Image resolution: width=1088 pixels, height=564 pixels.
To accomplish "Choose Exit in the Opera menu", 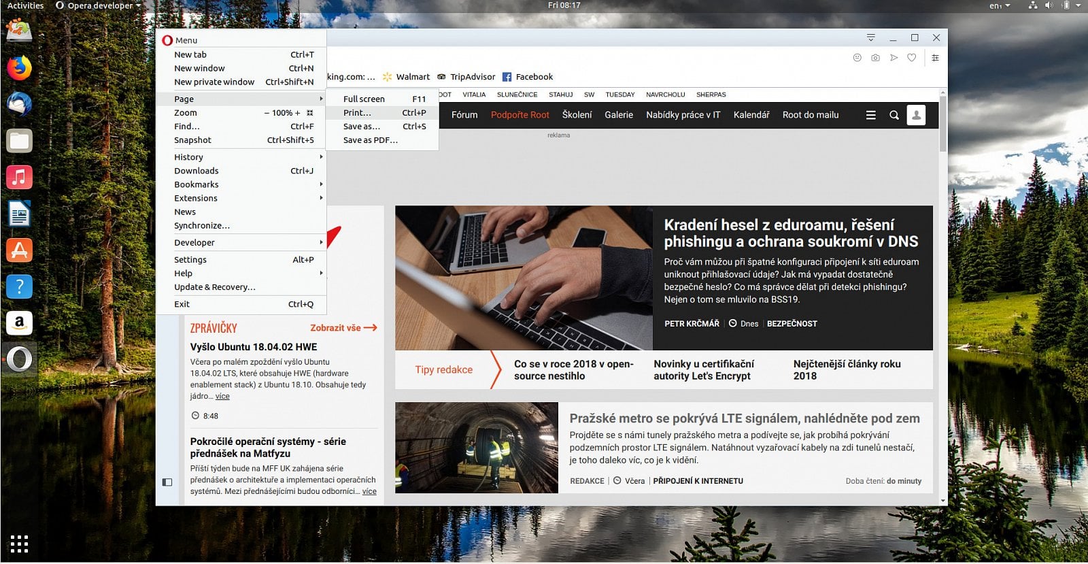I will point(241,304).
